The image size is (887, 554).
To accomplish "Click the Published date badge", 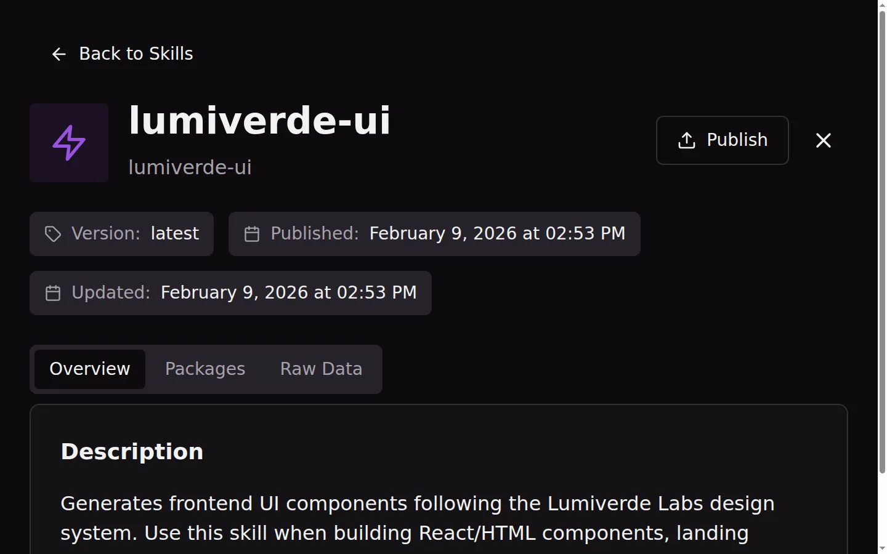I will click(434, 234).
